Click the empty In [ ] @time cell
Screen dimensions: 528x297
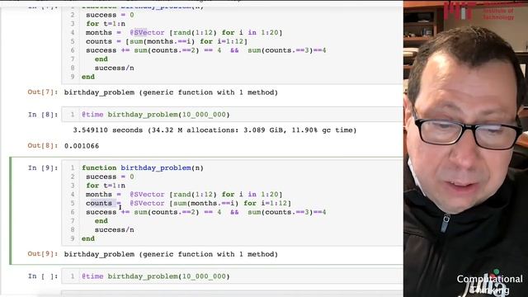[x=233, y=276]
